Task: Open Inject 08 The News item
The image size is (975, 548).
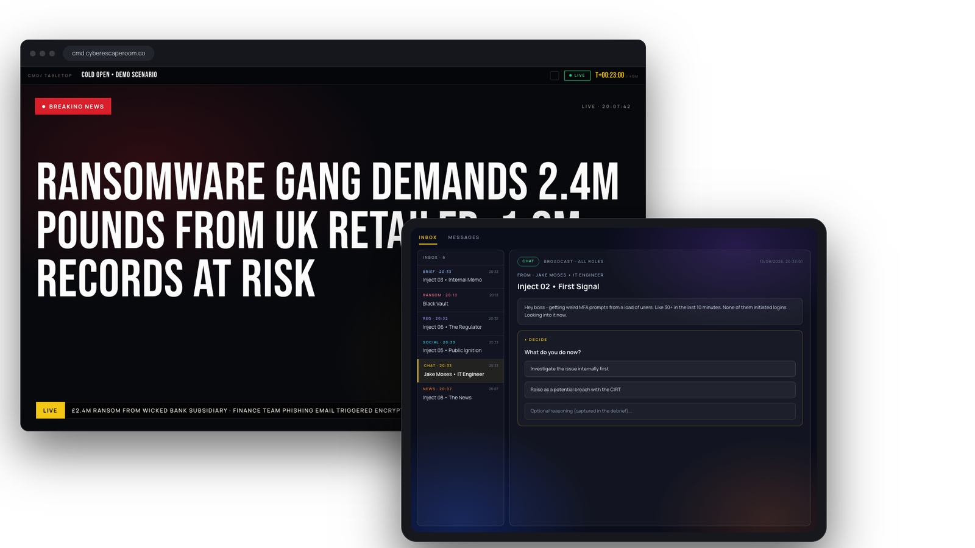Action: pos(461,394)
